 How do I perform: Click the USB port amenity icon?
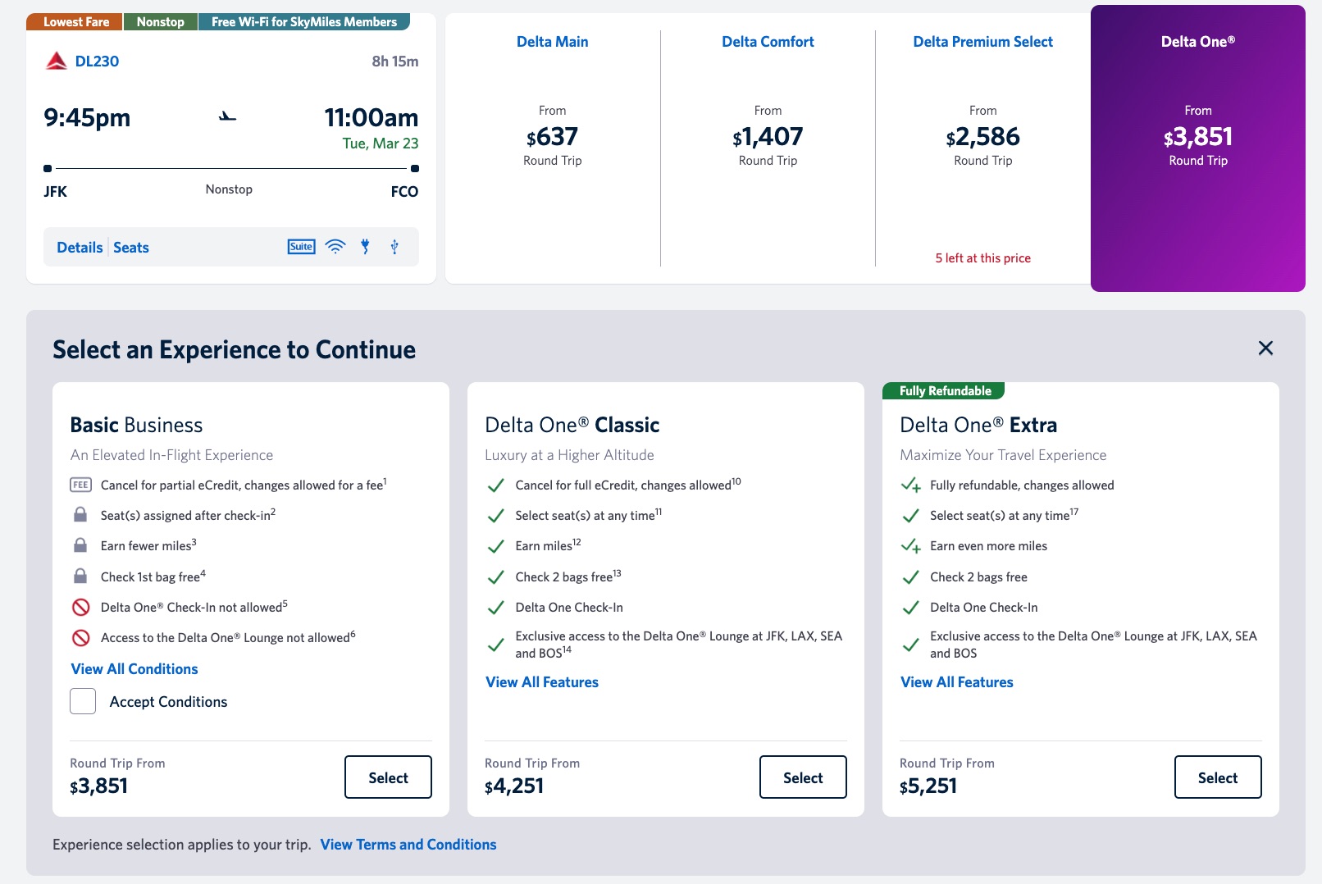(x=394, y=247)
